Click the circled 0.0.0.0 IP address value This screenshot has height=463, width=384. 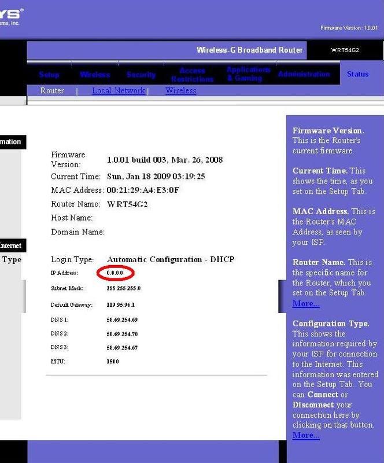tap(116, 273)
